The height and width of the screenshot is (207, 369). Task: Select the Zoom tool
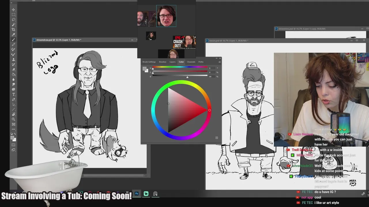(14, 119)
